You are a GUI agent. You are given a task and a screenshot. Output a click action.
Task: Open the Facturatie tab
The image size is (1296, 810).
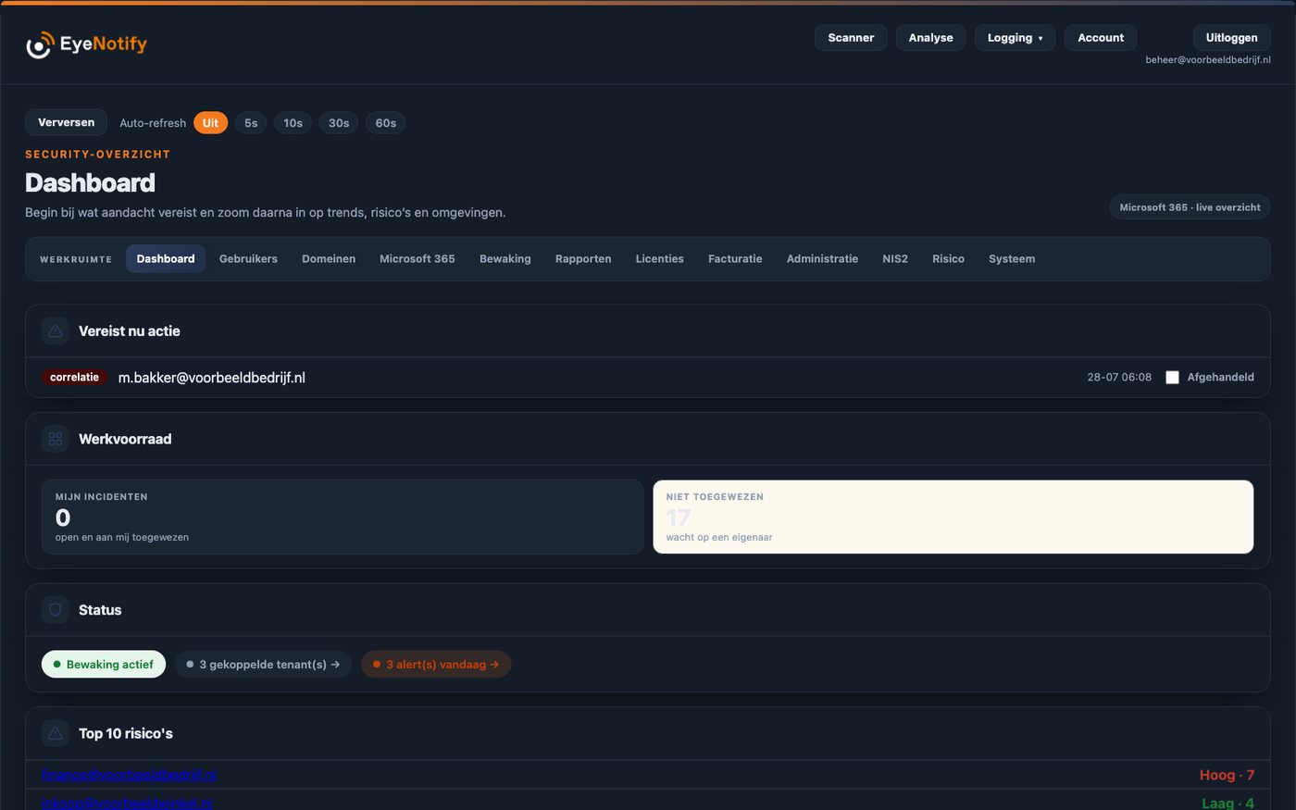(x=735, y=259)
